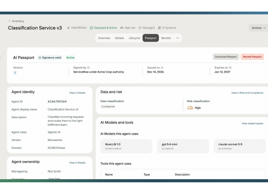
Task: Open the View related assets link
Action: (252, 123)
